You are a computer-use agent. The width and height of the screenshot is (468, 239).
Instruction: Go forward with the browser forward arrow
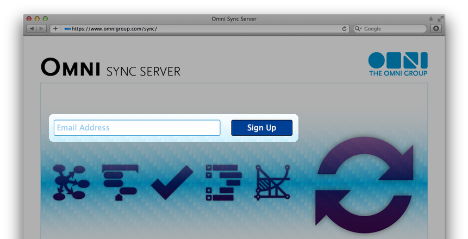click(x=41, y=29)
